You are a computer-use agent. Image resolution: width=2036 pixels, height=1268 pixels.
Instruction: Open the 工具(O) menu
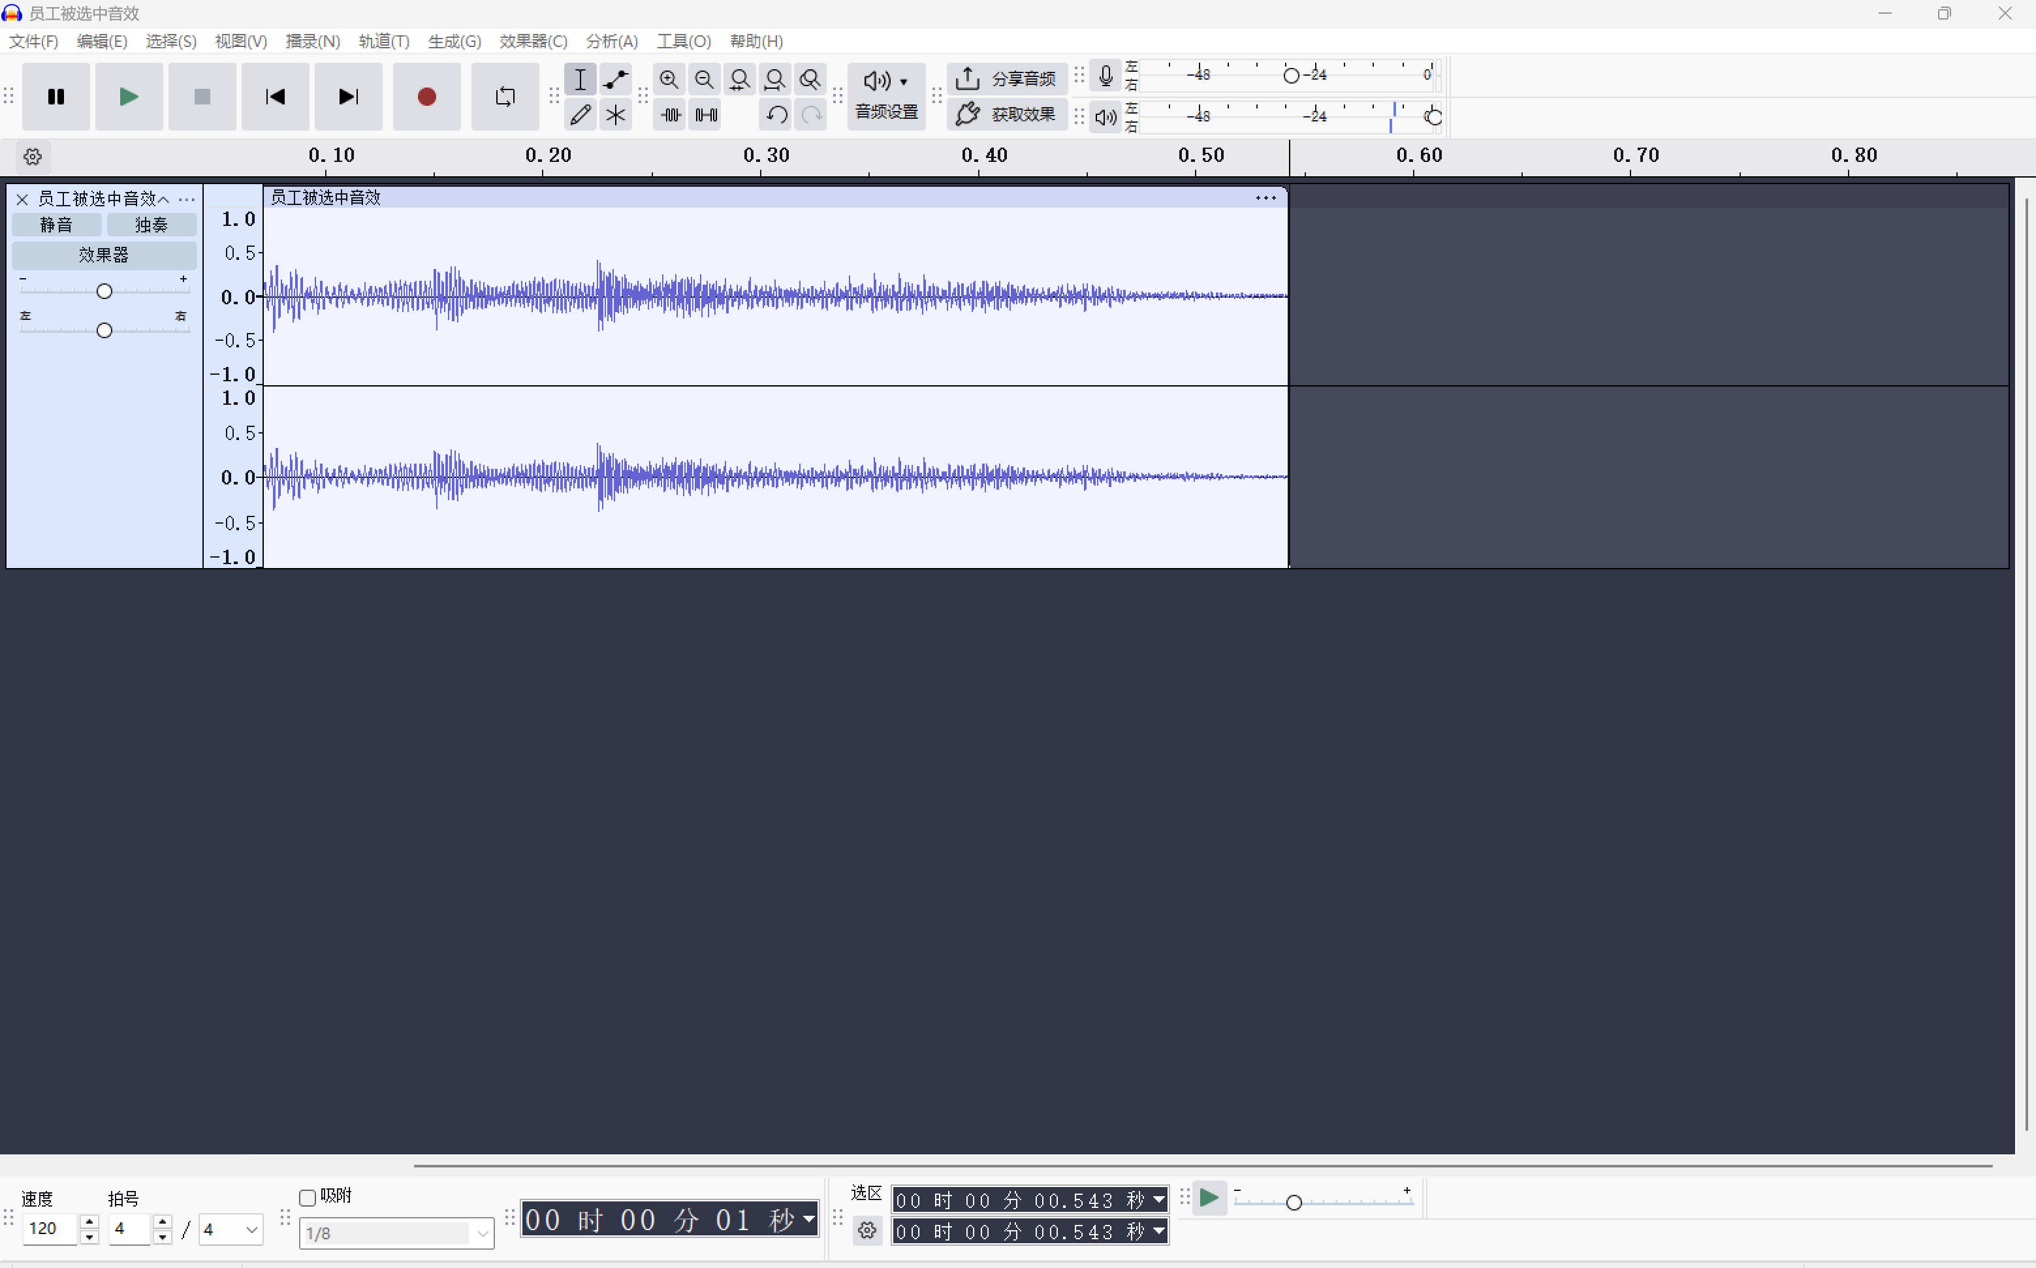(x=684, y=41)
